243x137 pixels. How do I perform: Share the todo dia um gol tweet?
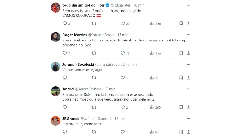coord(188,23)
